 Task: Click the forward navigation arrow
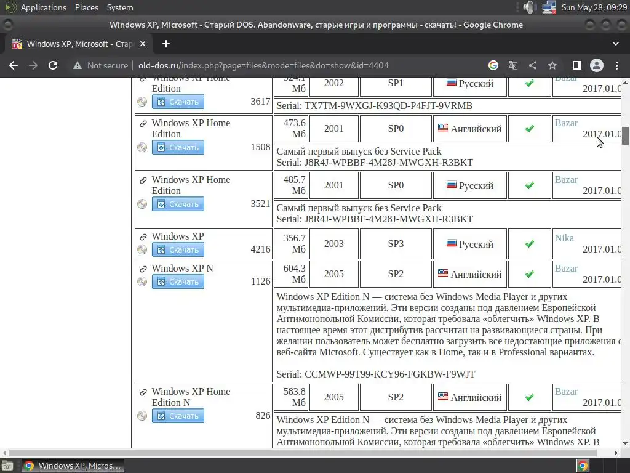tap(33, 65)
